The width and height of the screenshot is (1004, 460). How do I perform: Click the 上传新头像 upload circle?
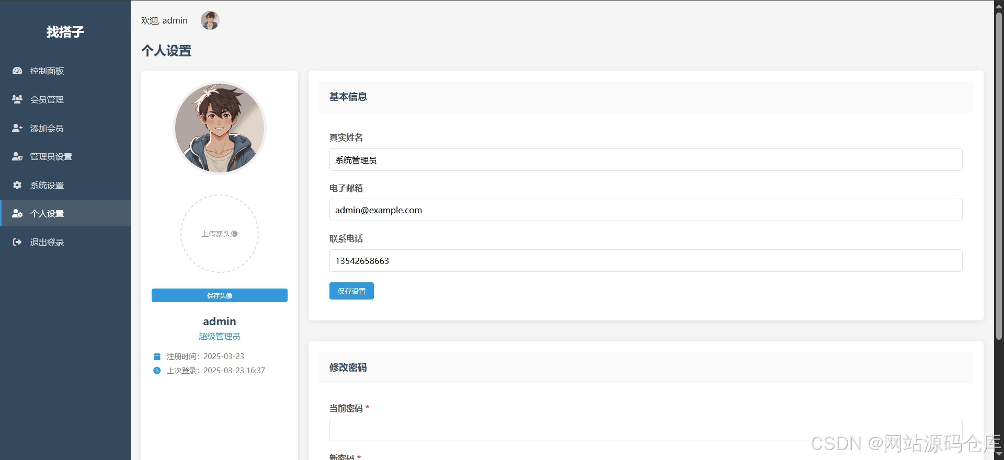220,234
